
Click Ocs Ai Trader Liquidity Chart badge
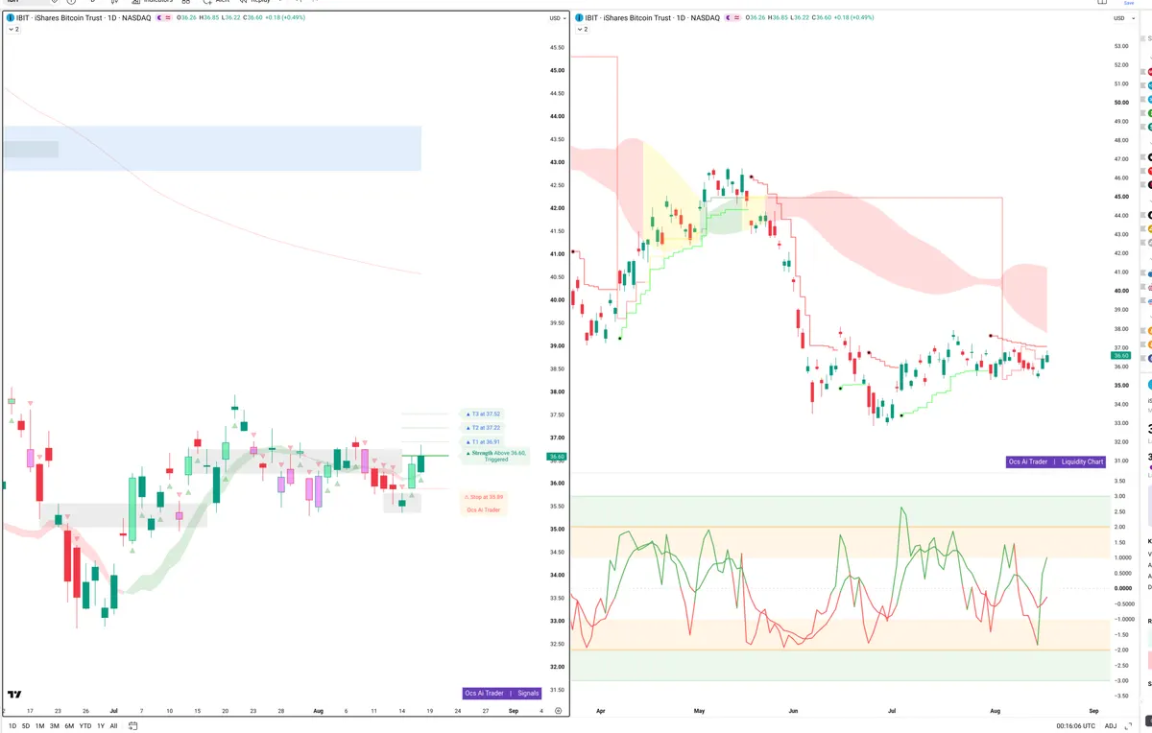pos(1056,461)
